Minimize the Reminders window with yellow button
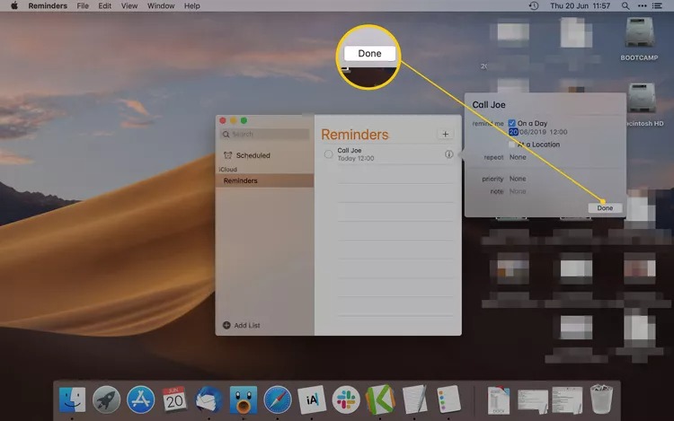 pos(234,120)
